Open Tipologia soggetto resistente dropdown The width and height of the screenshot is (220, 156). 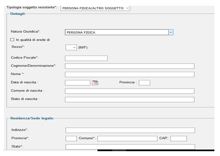click(96, 8)
